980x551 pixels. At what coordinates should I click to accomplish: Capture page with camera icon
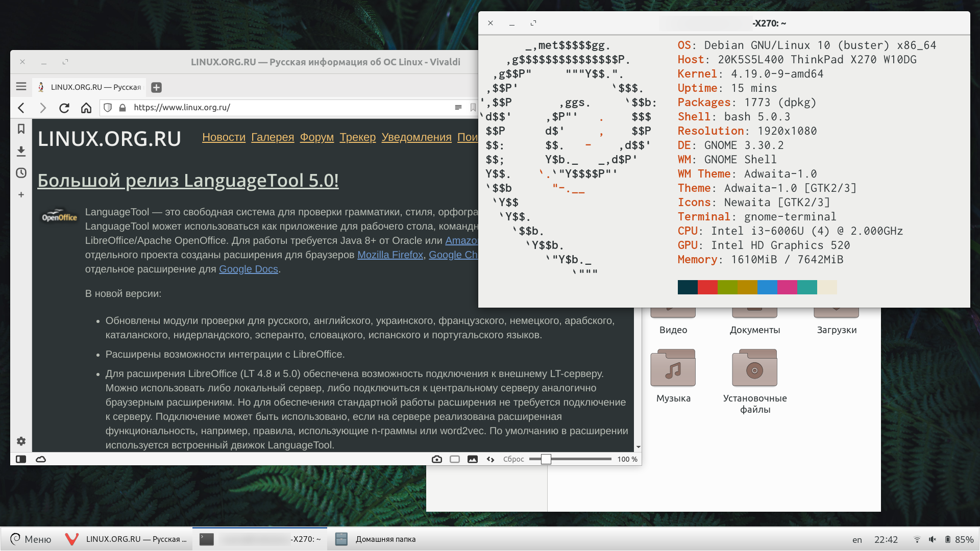pos(437,459)
